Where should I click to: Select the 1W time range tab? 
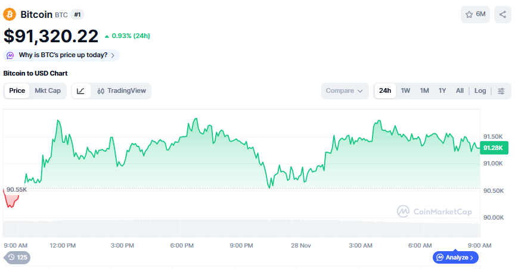405,91
